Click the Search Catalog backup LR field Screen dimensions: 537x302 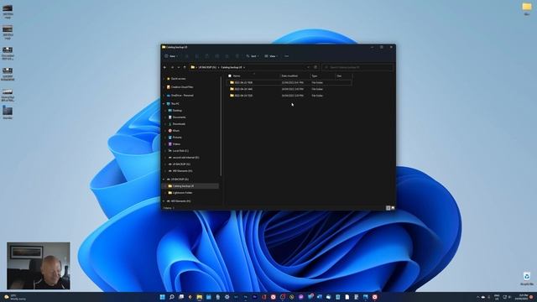pos(357,67)
